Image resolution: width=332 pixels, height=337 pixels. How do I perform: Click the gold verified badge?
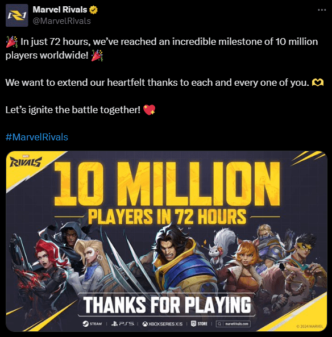[x=93, y=10]
